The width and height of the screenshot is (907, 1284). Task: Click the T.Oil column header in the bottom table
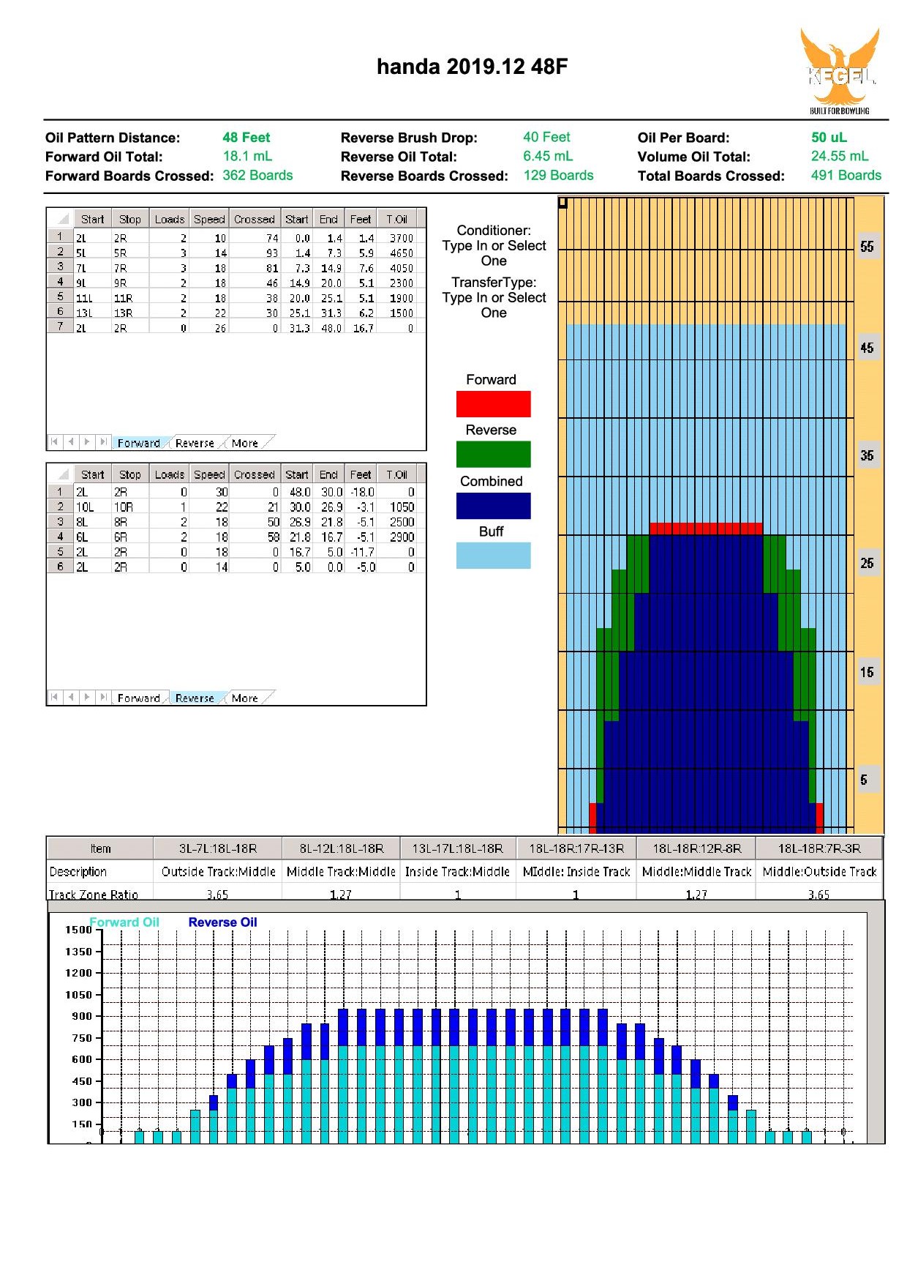(x=396, y=474)
